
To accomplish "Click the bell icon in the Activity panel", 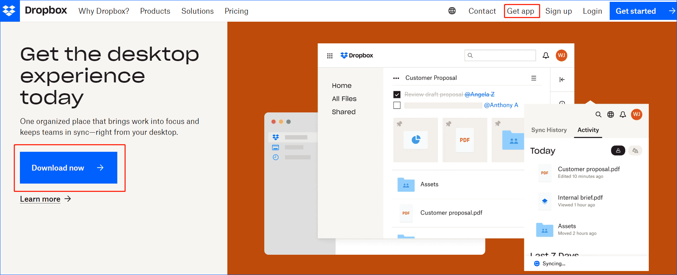I will point(623,115).
